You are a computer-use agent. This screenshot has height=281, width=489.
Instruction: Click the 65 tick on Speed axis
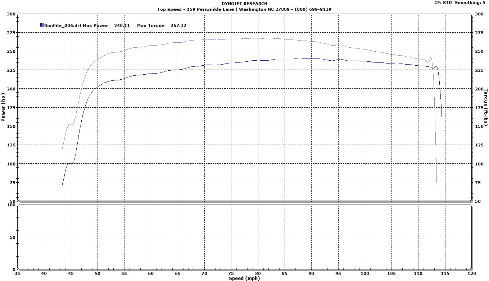[x=177, y=273]
